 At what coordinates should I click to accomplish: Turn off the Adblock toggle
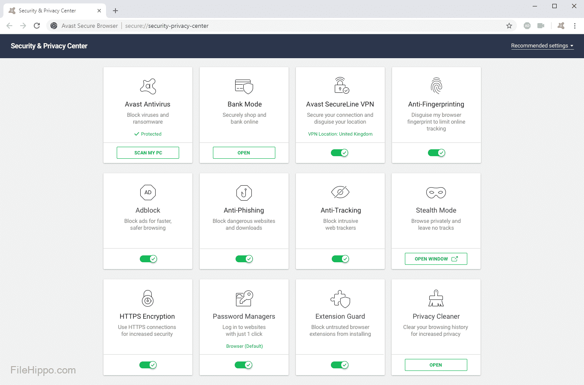pos(148,259)
